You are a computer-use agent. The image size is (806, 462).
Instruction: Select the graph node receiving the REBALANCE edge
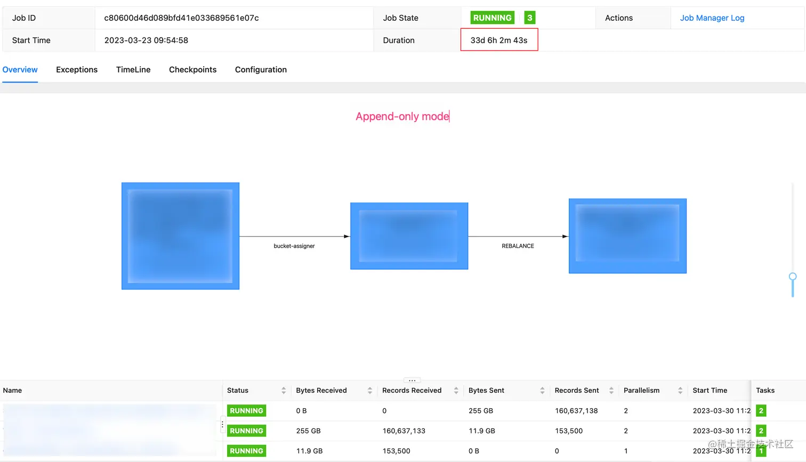click(627, 236)
